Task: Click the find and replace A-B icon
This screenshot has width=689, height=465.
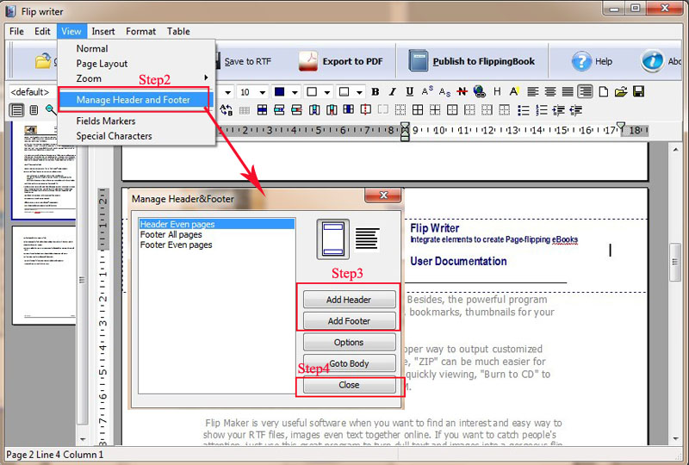Action: pos(227,110)
